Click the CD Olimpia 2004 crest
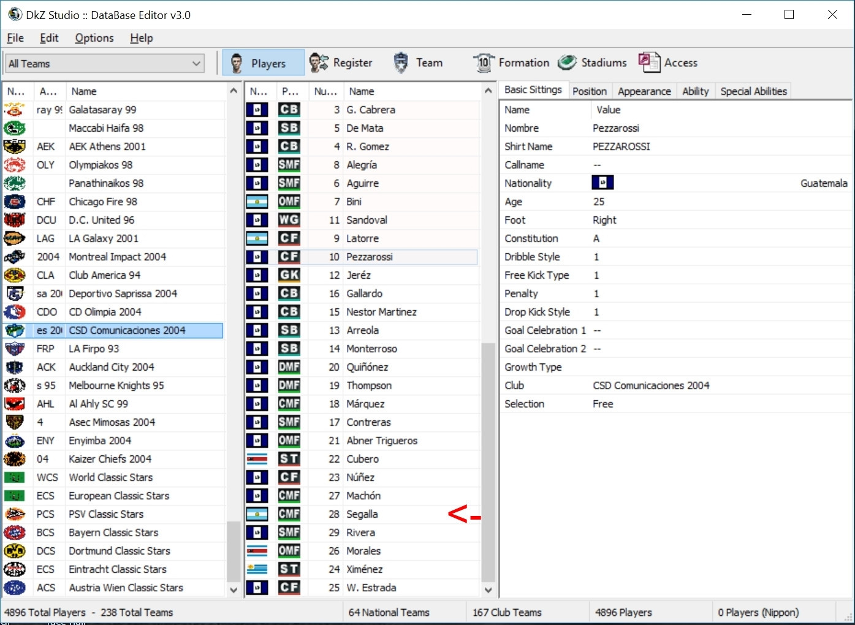This screenshot has height=625, width=855. [x=15, y=312]
